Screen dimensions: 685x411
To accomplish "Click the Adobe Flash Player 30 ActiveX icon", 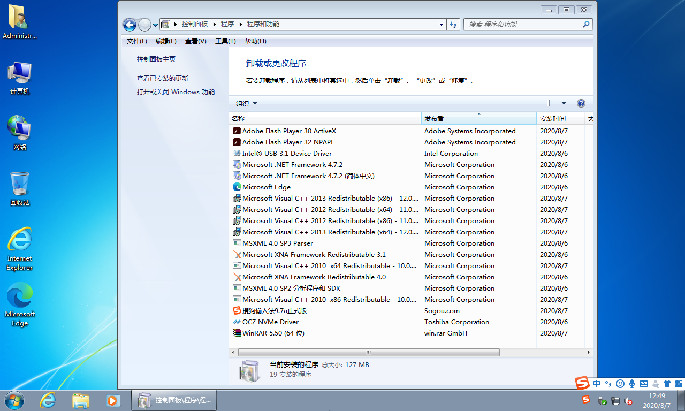I will tap(237, 131).
